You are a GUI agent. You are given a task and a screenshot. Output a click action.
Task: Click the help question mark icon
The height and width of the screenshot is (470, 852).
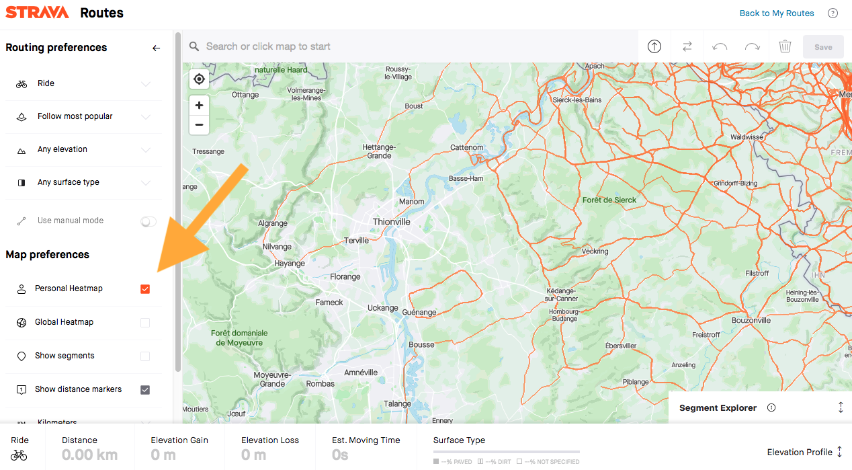pos(833,13)
